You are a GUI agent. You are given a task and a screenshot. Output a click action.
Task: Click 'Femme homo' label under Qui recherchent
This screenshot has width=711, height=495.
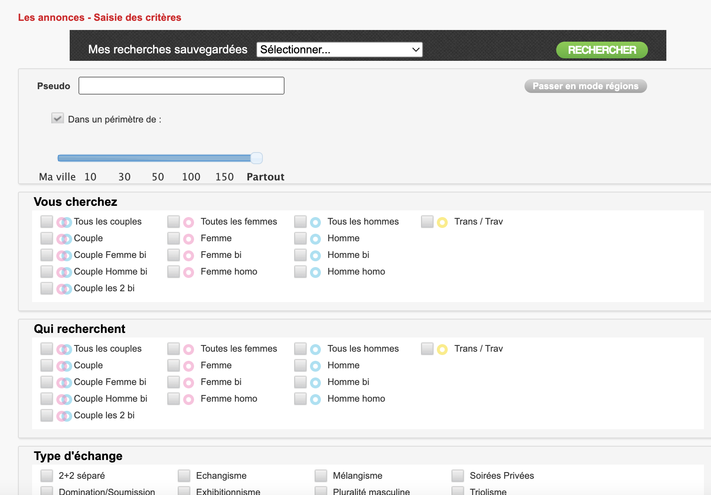[229, 399]
